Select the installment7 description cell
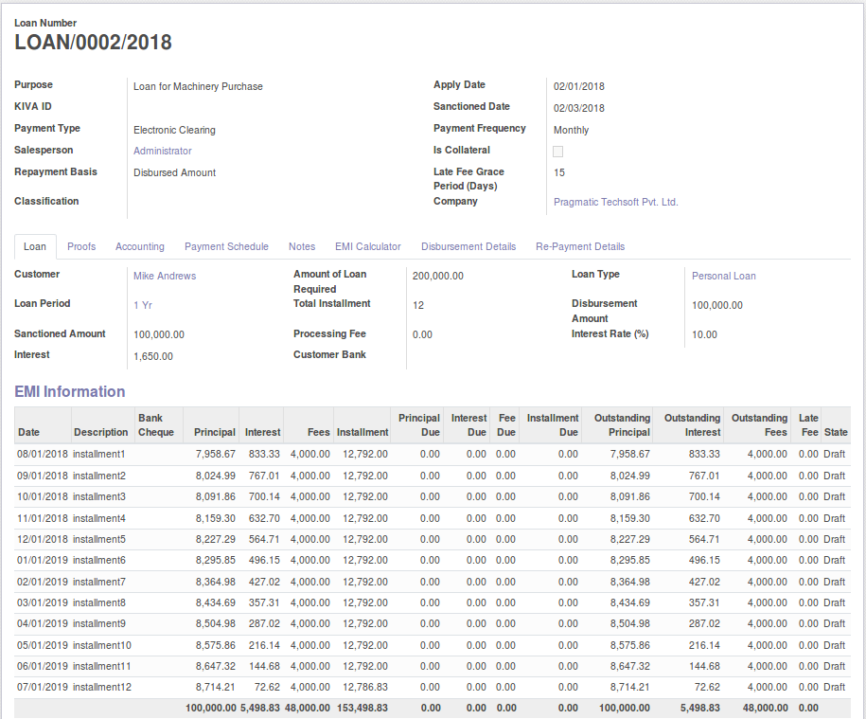 tap(98, 582)
